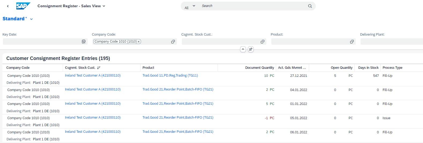
Task: Open TG21 product link in the 01.01.2022 row
Action: (178, 104)
